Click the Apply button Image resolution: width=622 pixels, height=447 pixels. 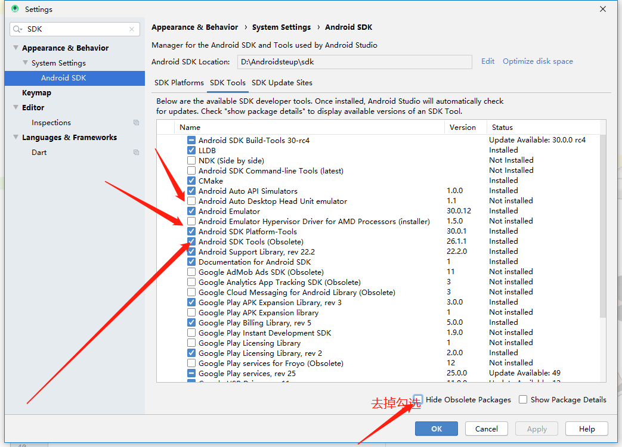pos(537,429)
